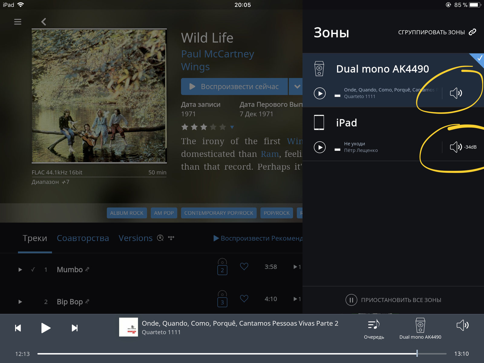Click Приостановить все зоны pause button
Viewport: 484px width, 363px height.
pos(393,300)
